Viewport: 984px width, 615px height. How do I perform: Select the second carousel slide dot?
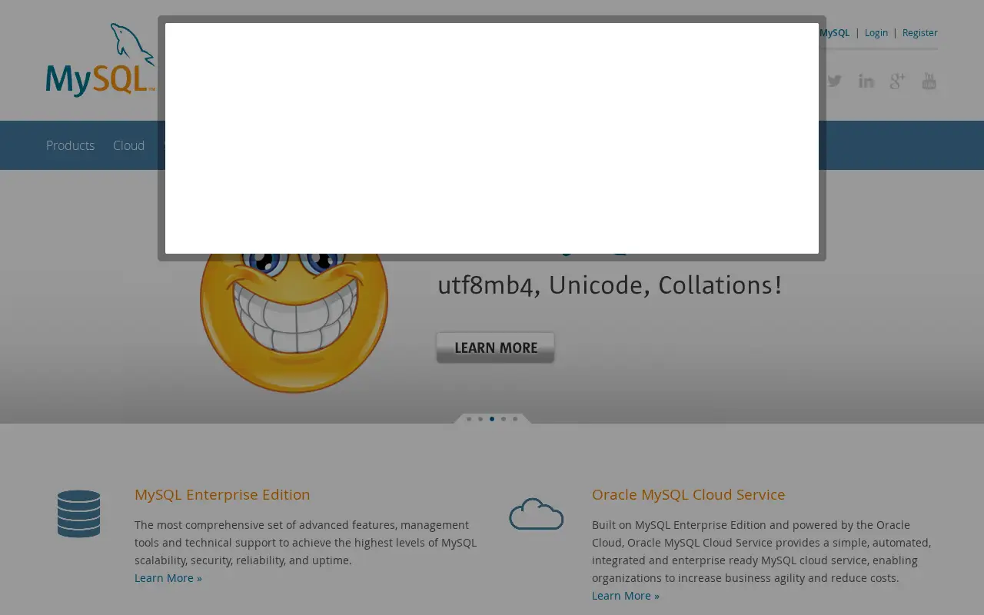480,419
